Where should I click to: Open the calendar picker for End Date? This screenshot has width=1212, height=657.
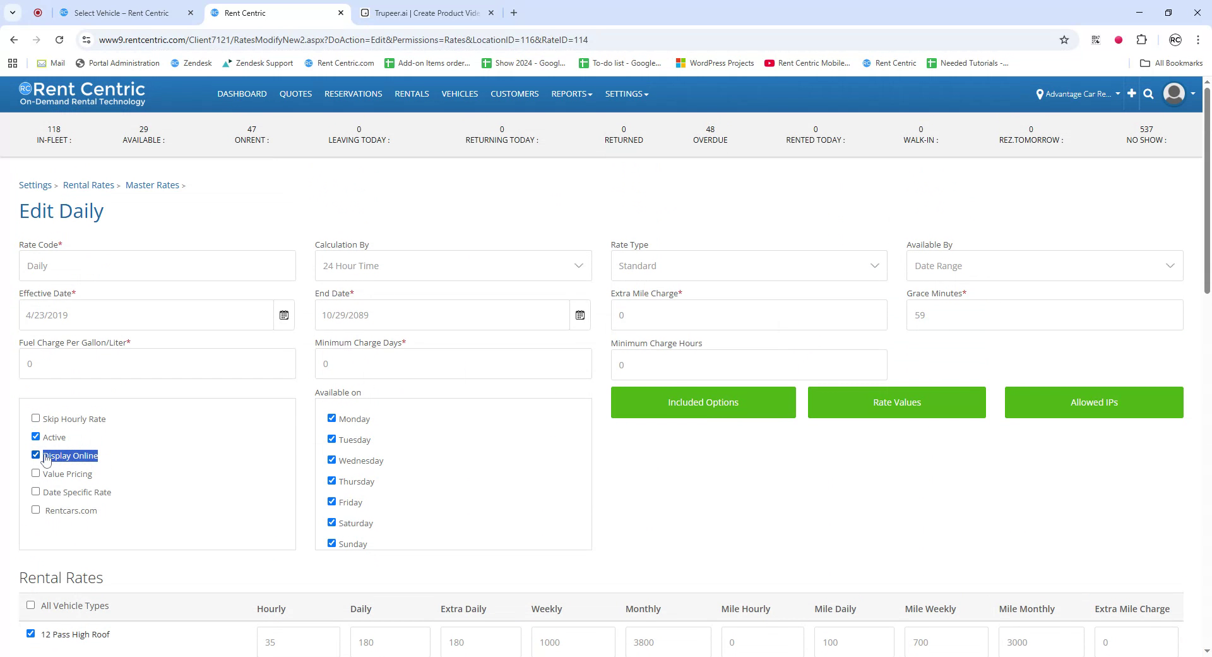(579, 315)
